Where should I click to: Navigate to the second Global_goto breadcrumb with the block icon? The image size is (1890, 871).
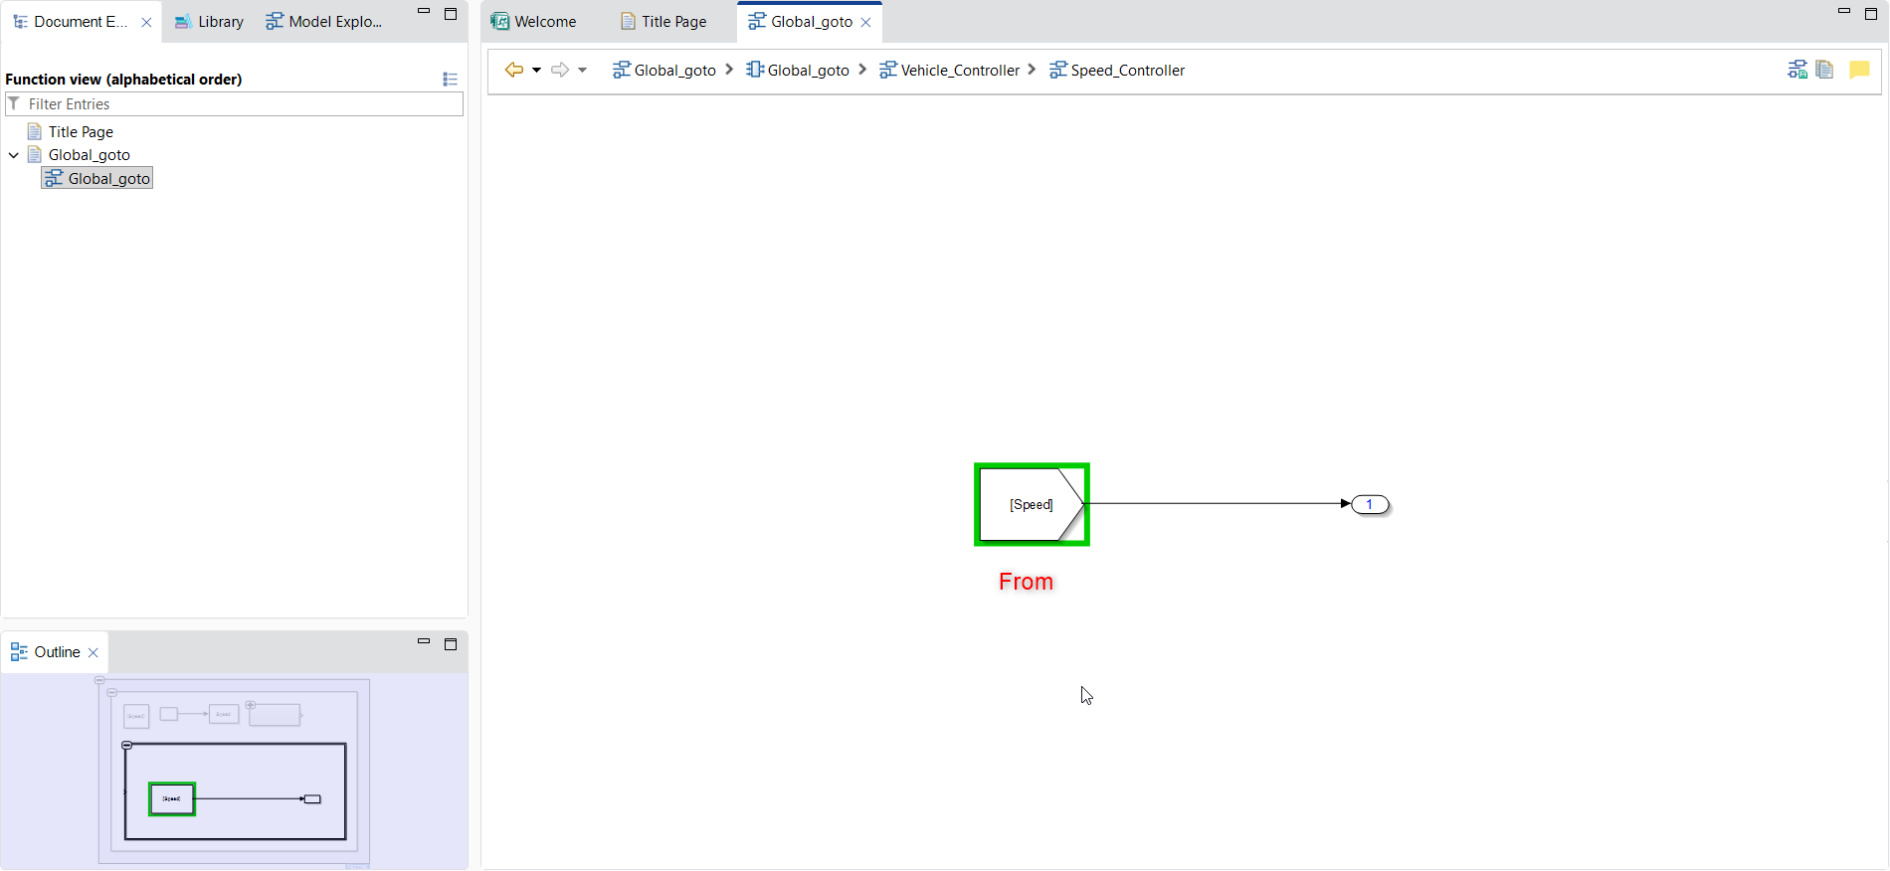point(798,70)
